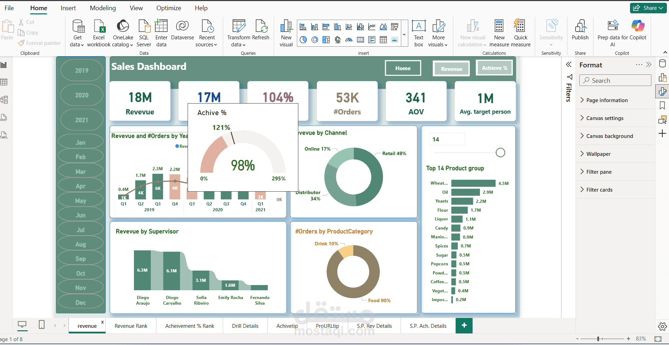Toggle the 2020 year slicer
Screen dimensions: 669x345
(82, 95)
